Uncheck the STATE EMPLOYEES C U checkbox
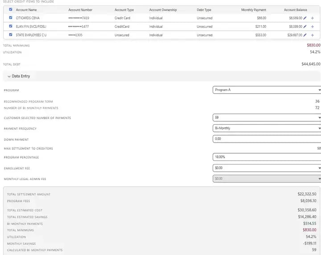 [x=11, y=35]
